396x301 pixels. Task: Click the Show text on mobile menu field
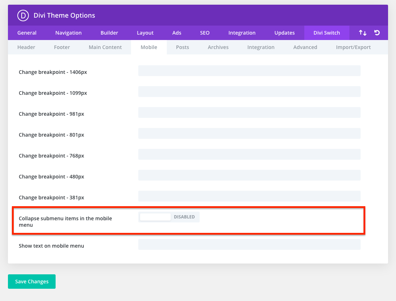[249, 244]
